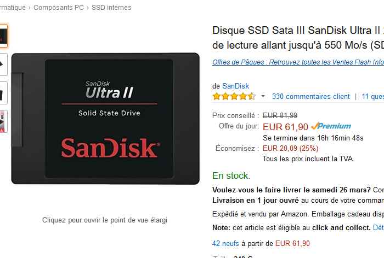Viewport: 384px width, 258px height.
Task: Expand the rating breakdown arrow beside stars
Action: [x=263, y=96]
